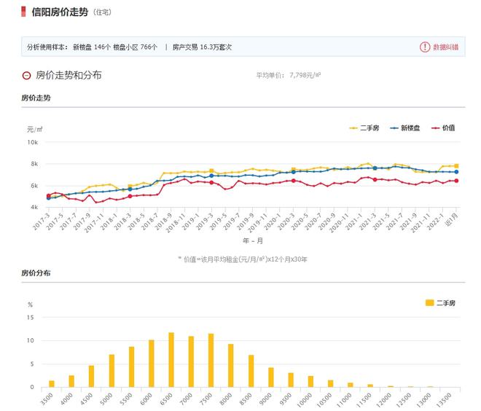Viewport: 481px width, 411px height.
Task: Toggle the 二手房 series in line chart legend
Action: 369,128
